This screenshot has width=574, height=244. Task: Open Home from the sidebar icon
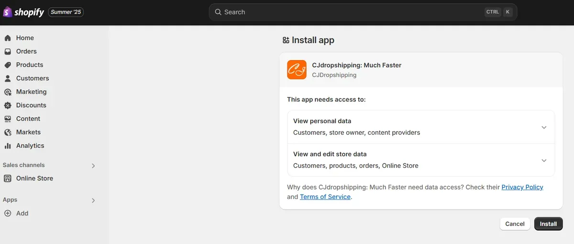8,38
